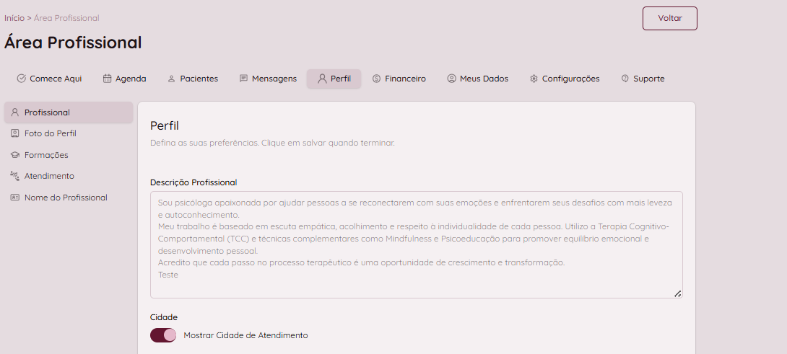Click the message icon beside Mensagens
Image resolution: width=787 pixels, height=354 pixels.
click(243, 79)
